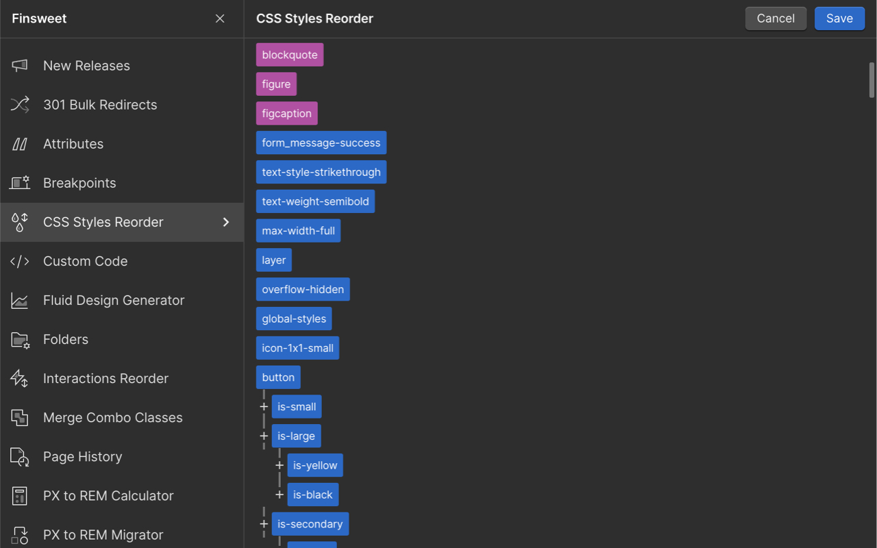Select the blockquote style tag

click(x=289, y=54)
